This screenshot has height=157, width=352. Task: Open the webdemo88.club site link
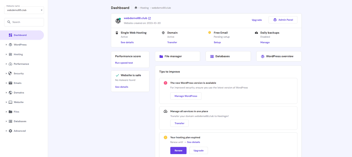[x=136, y=18]
